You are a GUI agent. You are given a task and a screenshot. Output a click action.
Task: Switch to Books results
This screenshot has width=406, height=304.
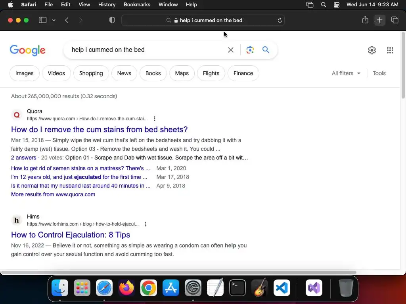click(x=153, y=73)
